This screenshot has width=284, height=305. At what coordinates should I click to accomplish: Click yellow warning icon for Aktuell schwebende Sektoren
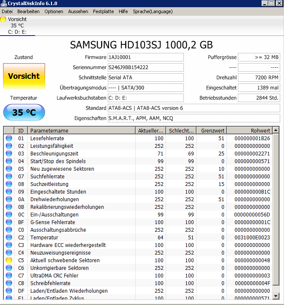pos(9,260)
